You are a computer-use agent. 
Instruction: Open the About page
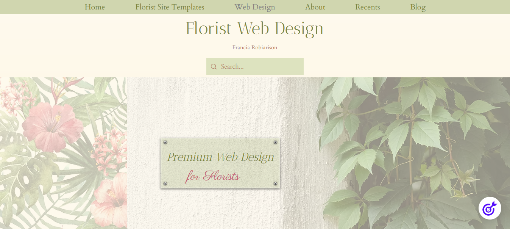tap(315, 7)
